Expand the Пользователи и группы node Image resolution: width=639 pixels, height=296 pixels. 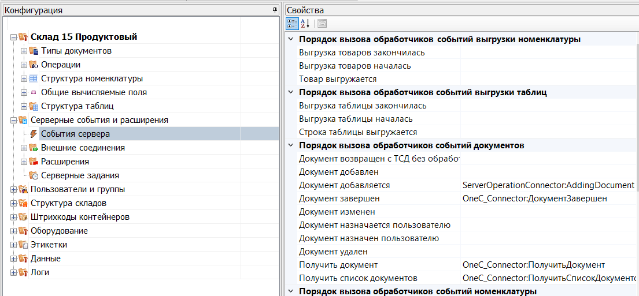click(x=13, y=189)
